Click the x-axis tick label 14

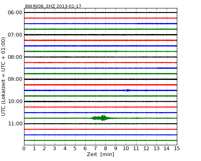pyautogui.click(x=166, y=149)
